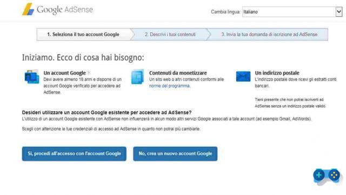This screenshot has width=346, height=195.
Task: Click the documents icon for Contenuti da monetizzare
Action: point(137,77)
